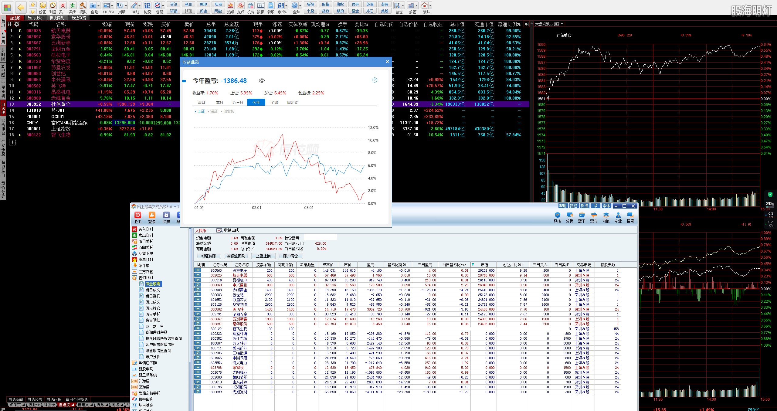Open the 资讯 news toolbar button
The width and height of the screenshot is (777, 411).
tap(174, 4)
